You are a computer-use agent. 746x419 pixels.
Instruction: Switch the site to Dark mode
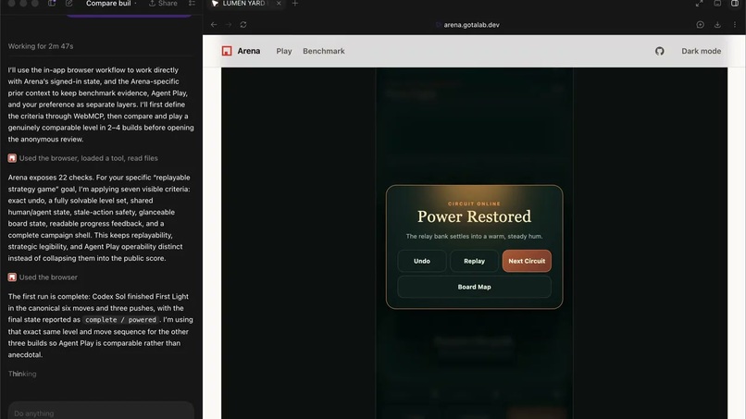[x=701, y=51]
